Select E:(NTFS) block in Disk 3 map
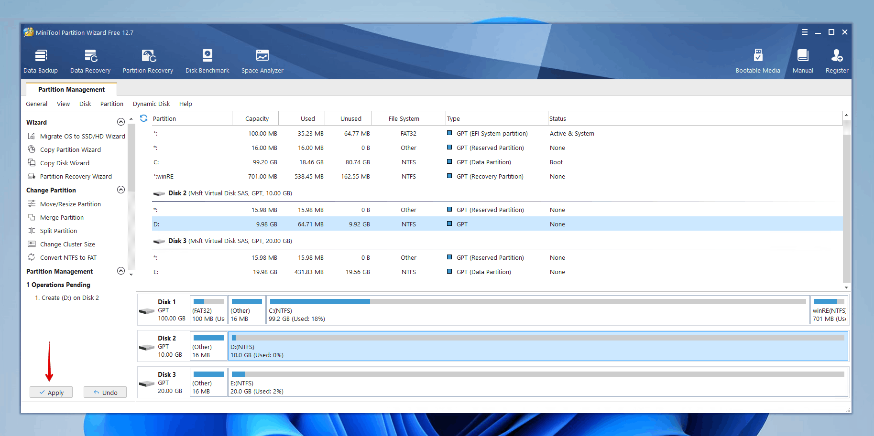This screenshot has width=874, height=436. 538,383
